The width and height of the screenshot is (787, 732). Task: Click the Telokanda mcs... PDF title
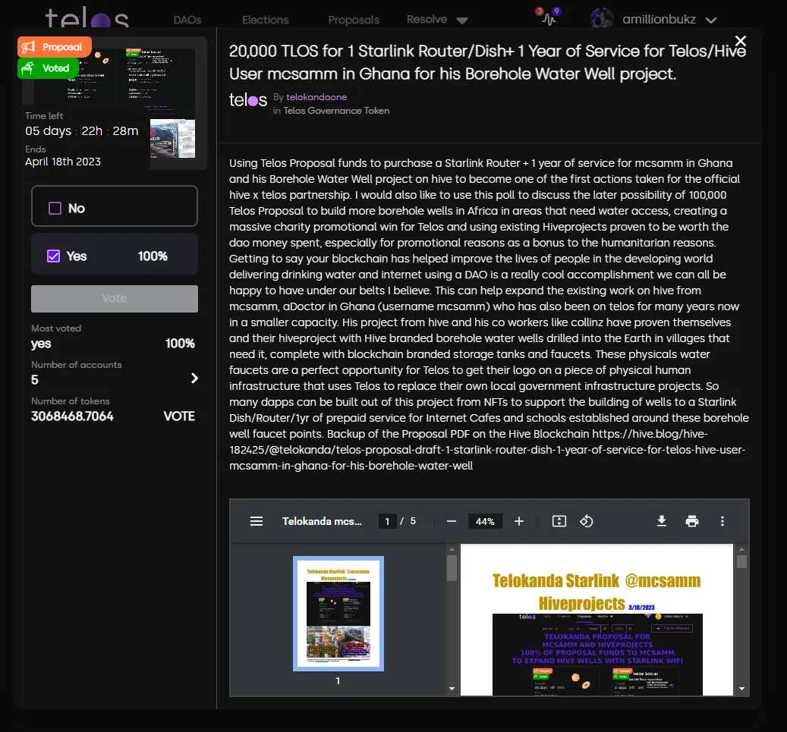coord(322,521)
